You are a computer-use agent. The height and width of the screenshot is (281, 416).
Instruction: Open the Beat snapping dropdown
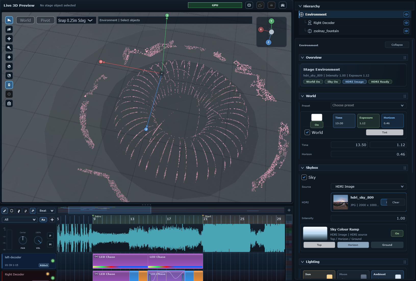[x=46, y=211]
